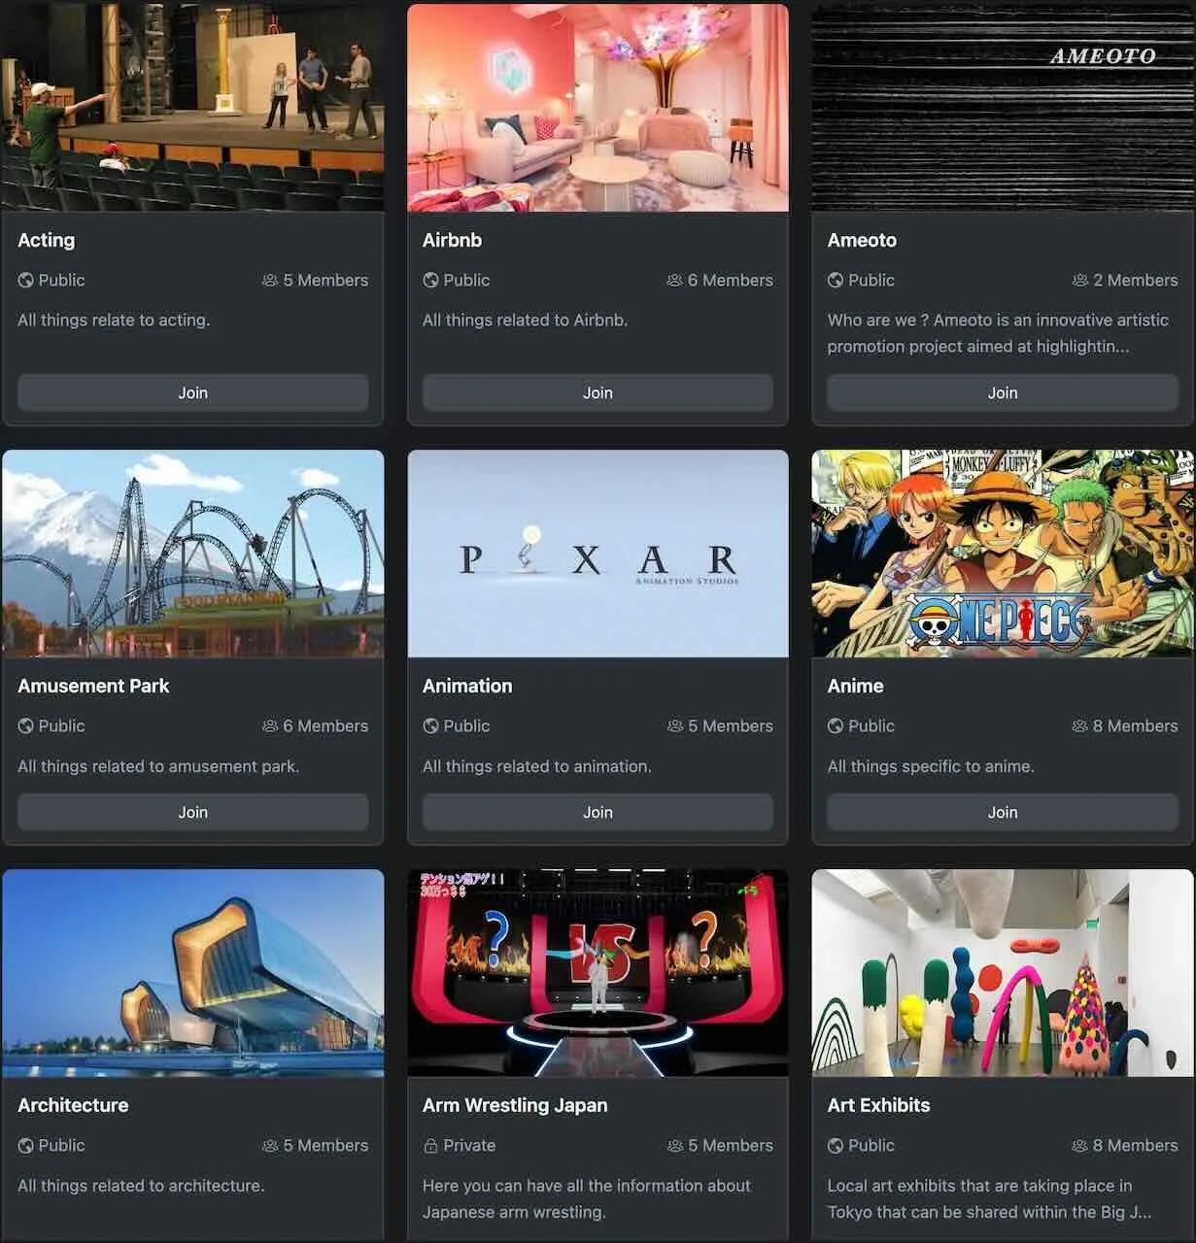The image size is (1196, 1243).
Task: Join the Anime group
Action: [x=1003, y=813]
